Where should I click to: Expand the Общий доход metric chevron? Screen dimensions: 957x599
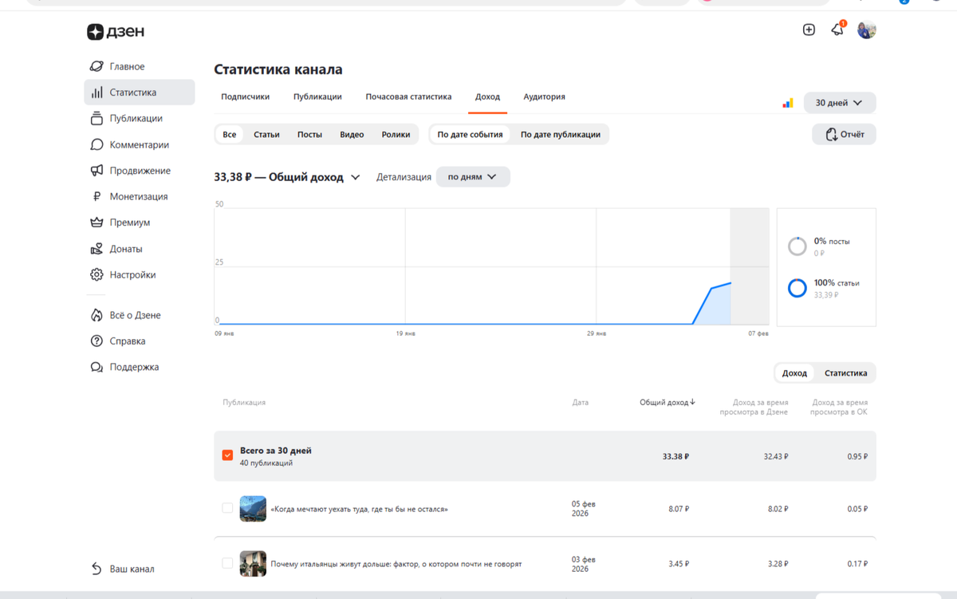[356, 178]
